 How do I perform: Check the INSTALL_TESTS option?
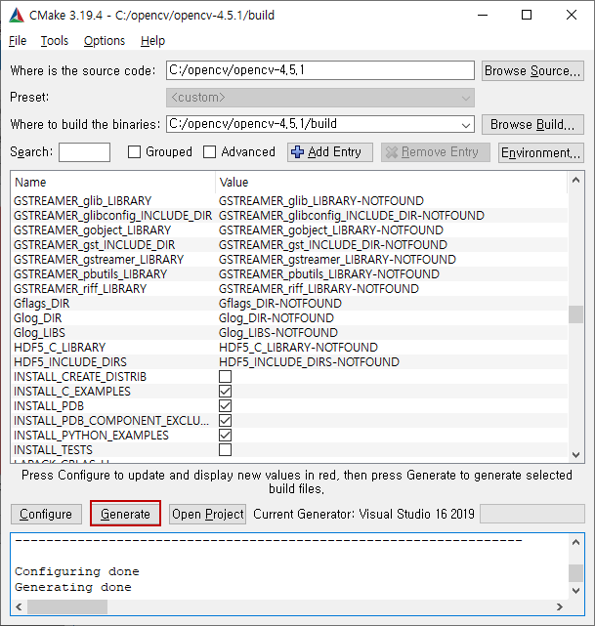click(226, 450)
